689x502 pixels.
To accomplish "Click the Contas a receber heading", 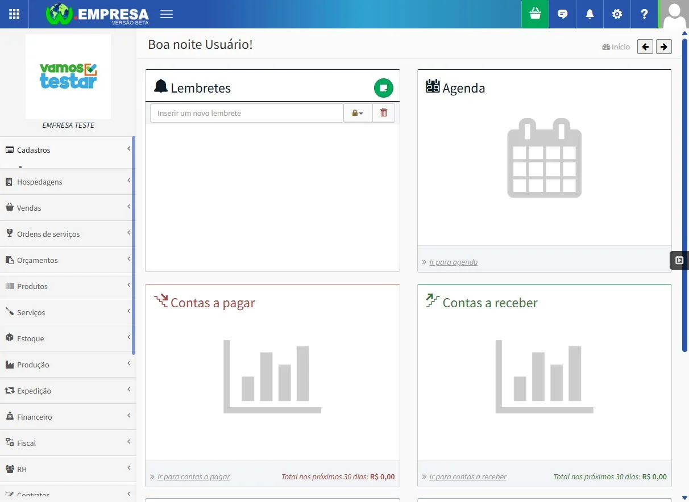I will 490,303.
